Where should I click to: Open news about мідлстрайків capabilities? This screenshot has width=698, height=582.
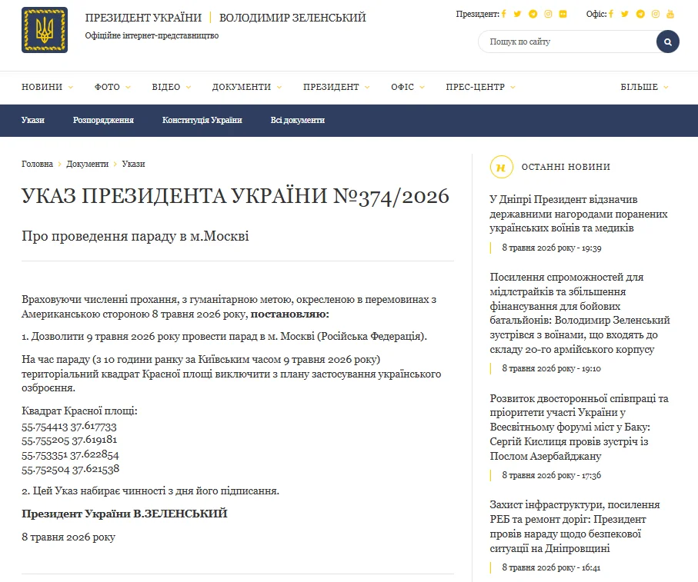click(579, 313)
